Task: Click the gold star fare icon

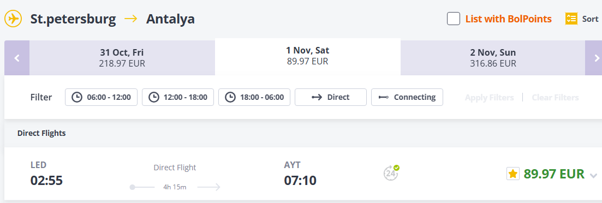Action: coord(513,174)
